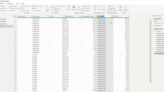Image resolution: width=164 pixels, height=92 pixels.
Task: Open the Population Female filter dropdown
Action: 96,16
